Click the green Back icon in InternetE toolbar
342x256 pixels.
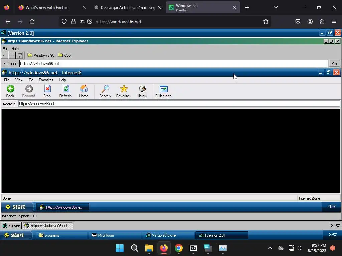pyautogui.click(x=10, y=89)
